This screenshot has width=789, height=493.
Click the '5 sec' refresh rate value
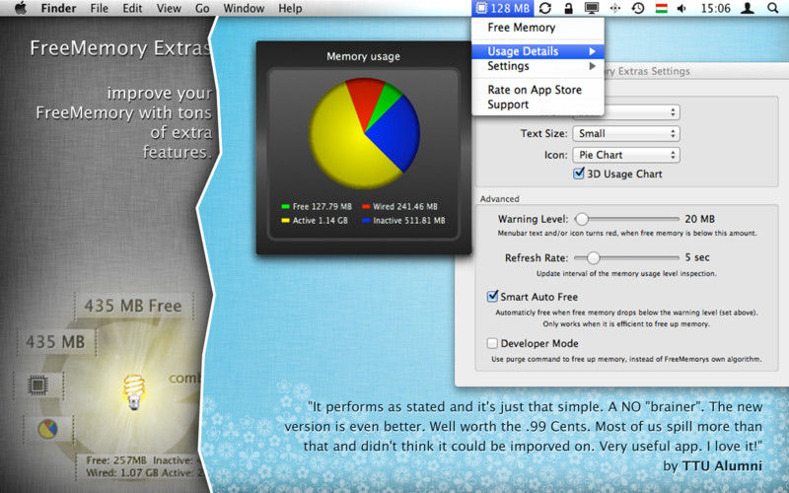click(x=697, y=257)
